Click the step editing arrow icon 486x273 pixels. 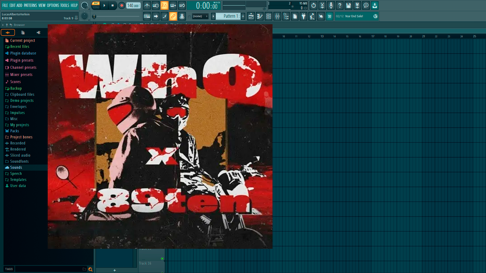click(155, 16)
